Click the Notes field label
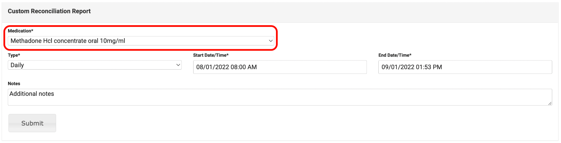 coord(14,84)
